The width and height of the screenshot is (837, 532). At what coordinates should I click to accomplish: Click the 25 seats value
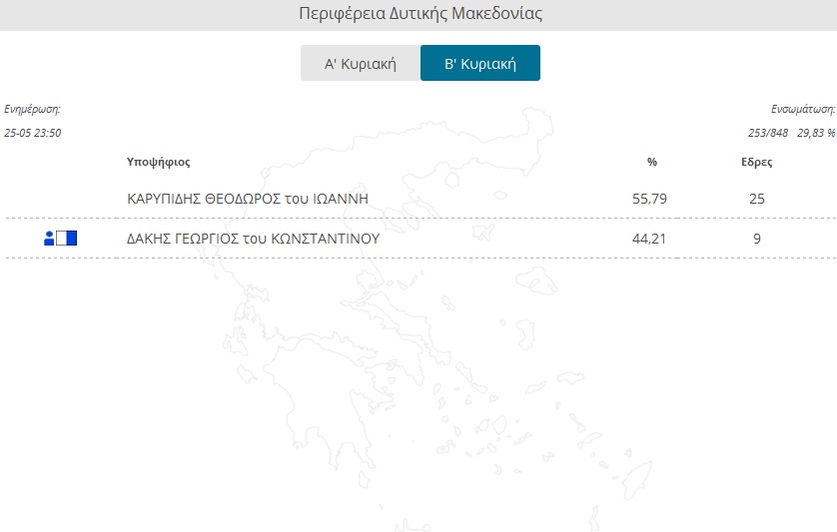[x=757, y=199]
